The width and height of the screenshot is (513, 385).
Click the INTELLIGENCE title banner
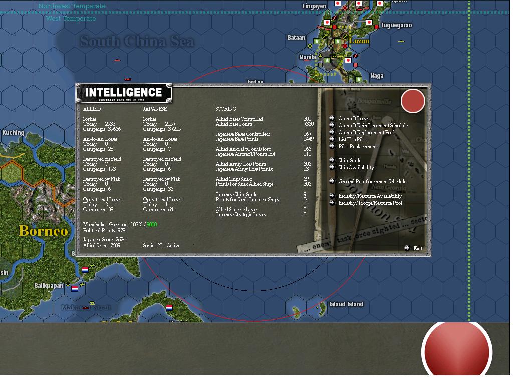[124, 93]
